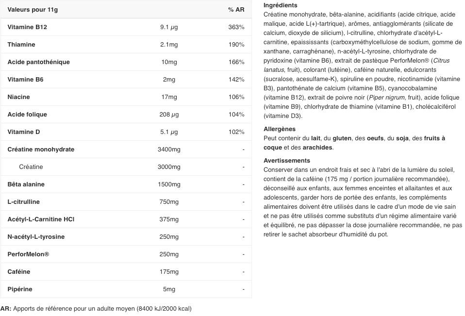The height and width of the screenshot is (316, 465).
Task: Click the Vitamine B12 row label
Action: [x=27, y=27]
